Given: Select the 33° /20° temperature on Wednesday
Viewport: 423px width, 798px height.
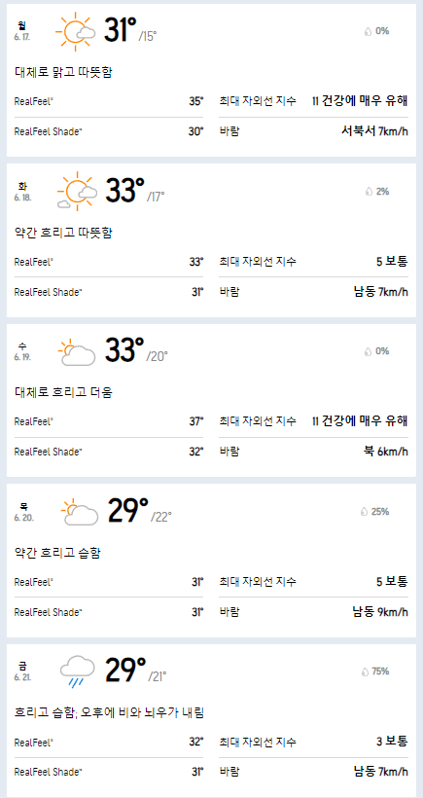Looking at the screenshot, I should tap(136, 350).
